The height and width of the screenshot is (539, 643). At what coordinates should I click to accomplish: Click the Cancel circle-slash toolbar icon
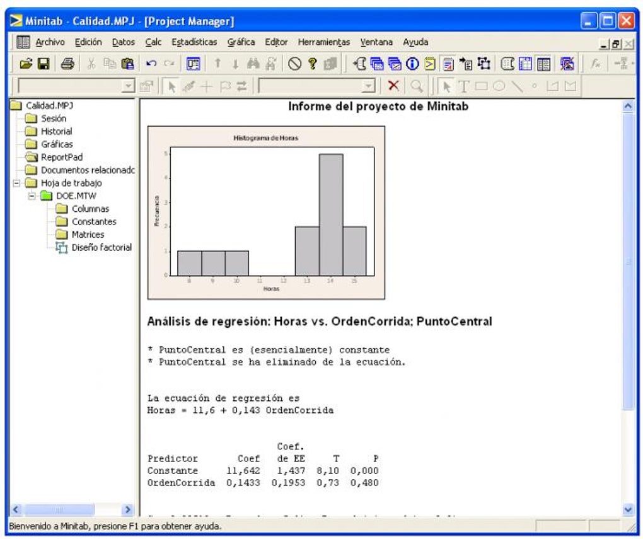click(x=294, y=64)
